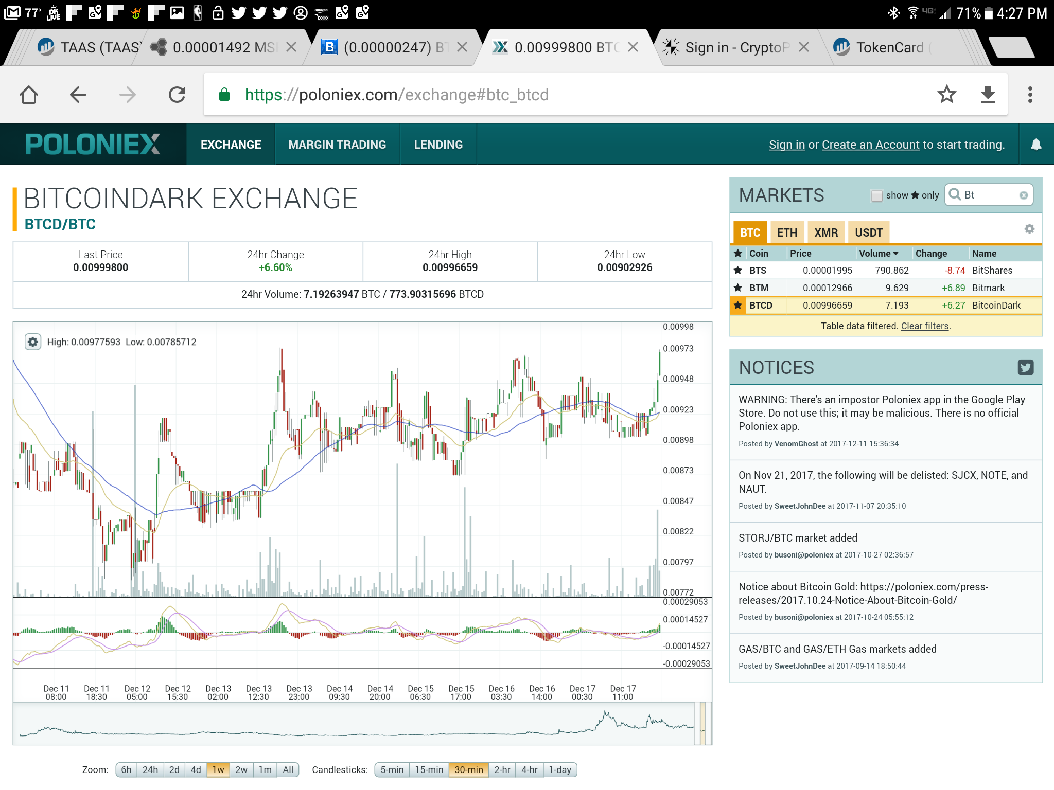
Task: Toggle favorite star for BTCD
Action: point(738,305)
